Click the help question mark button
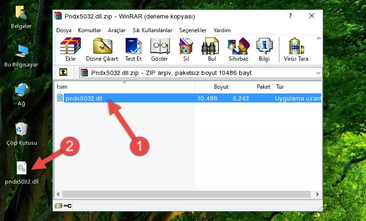 pyautogui.click(x=290, y=16)
